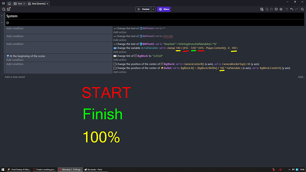Open the main hamburger menu
The width and height of the screenshot is (306, 172).
tap(3, 4)
